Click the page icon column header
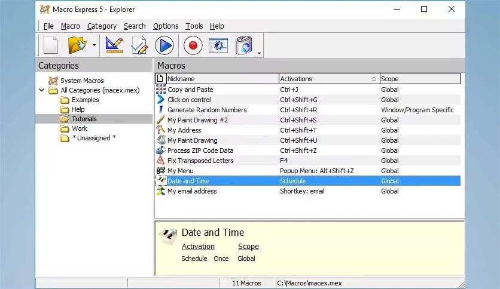This screenshot has width=500, height=289. [x=160, y=79]
